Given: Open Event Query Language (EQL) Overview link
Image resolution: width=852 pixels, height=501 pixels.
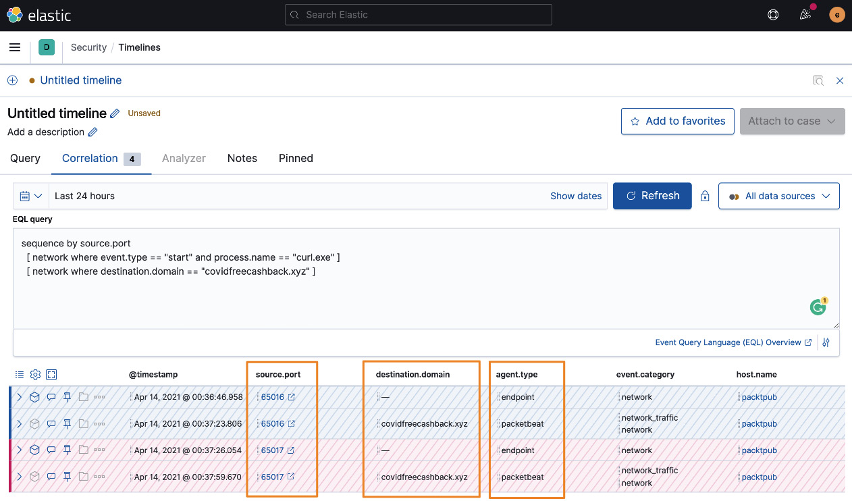Looking at the screenshot, I should point(733,342).
